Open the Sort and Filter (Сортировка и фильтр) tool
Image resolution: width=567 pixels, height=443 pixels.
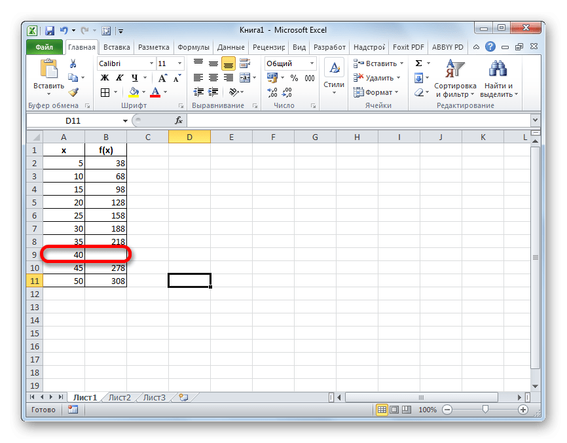[x=455, y=79]
